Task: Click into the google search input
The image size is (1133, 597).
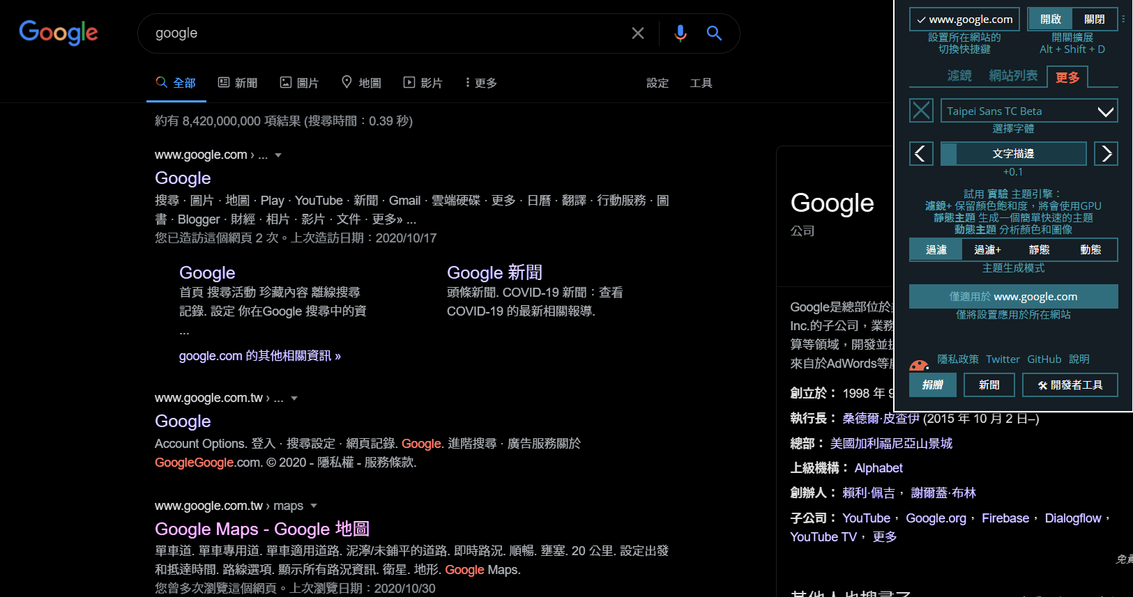Action: [387, 33]
